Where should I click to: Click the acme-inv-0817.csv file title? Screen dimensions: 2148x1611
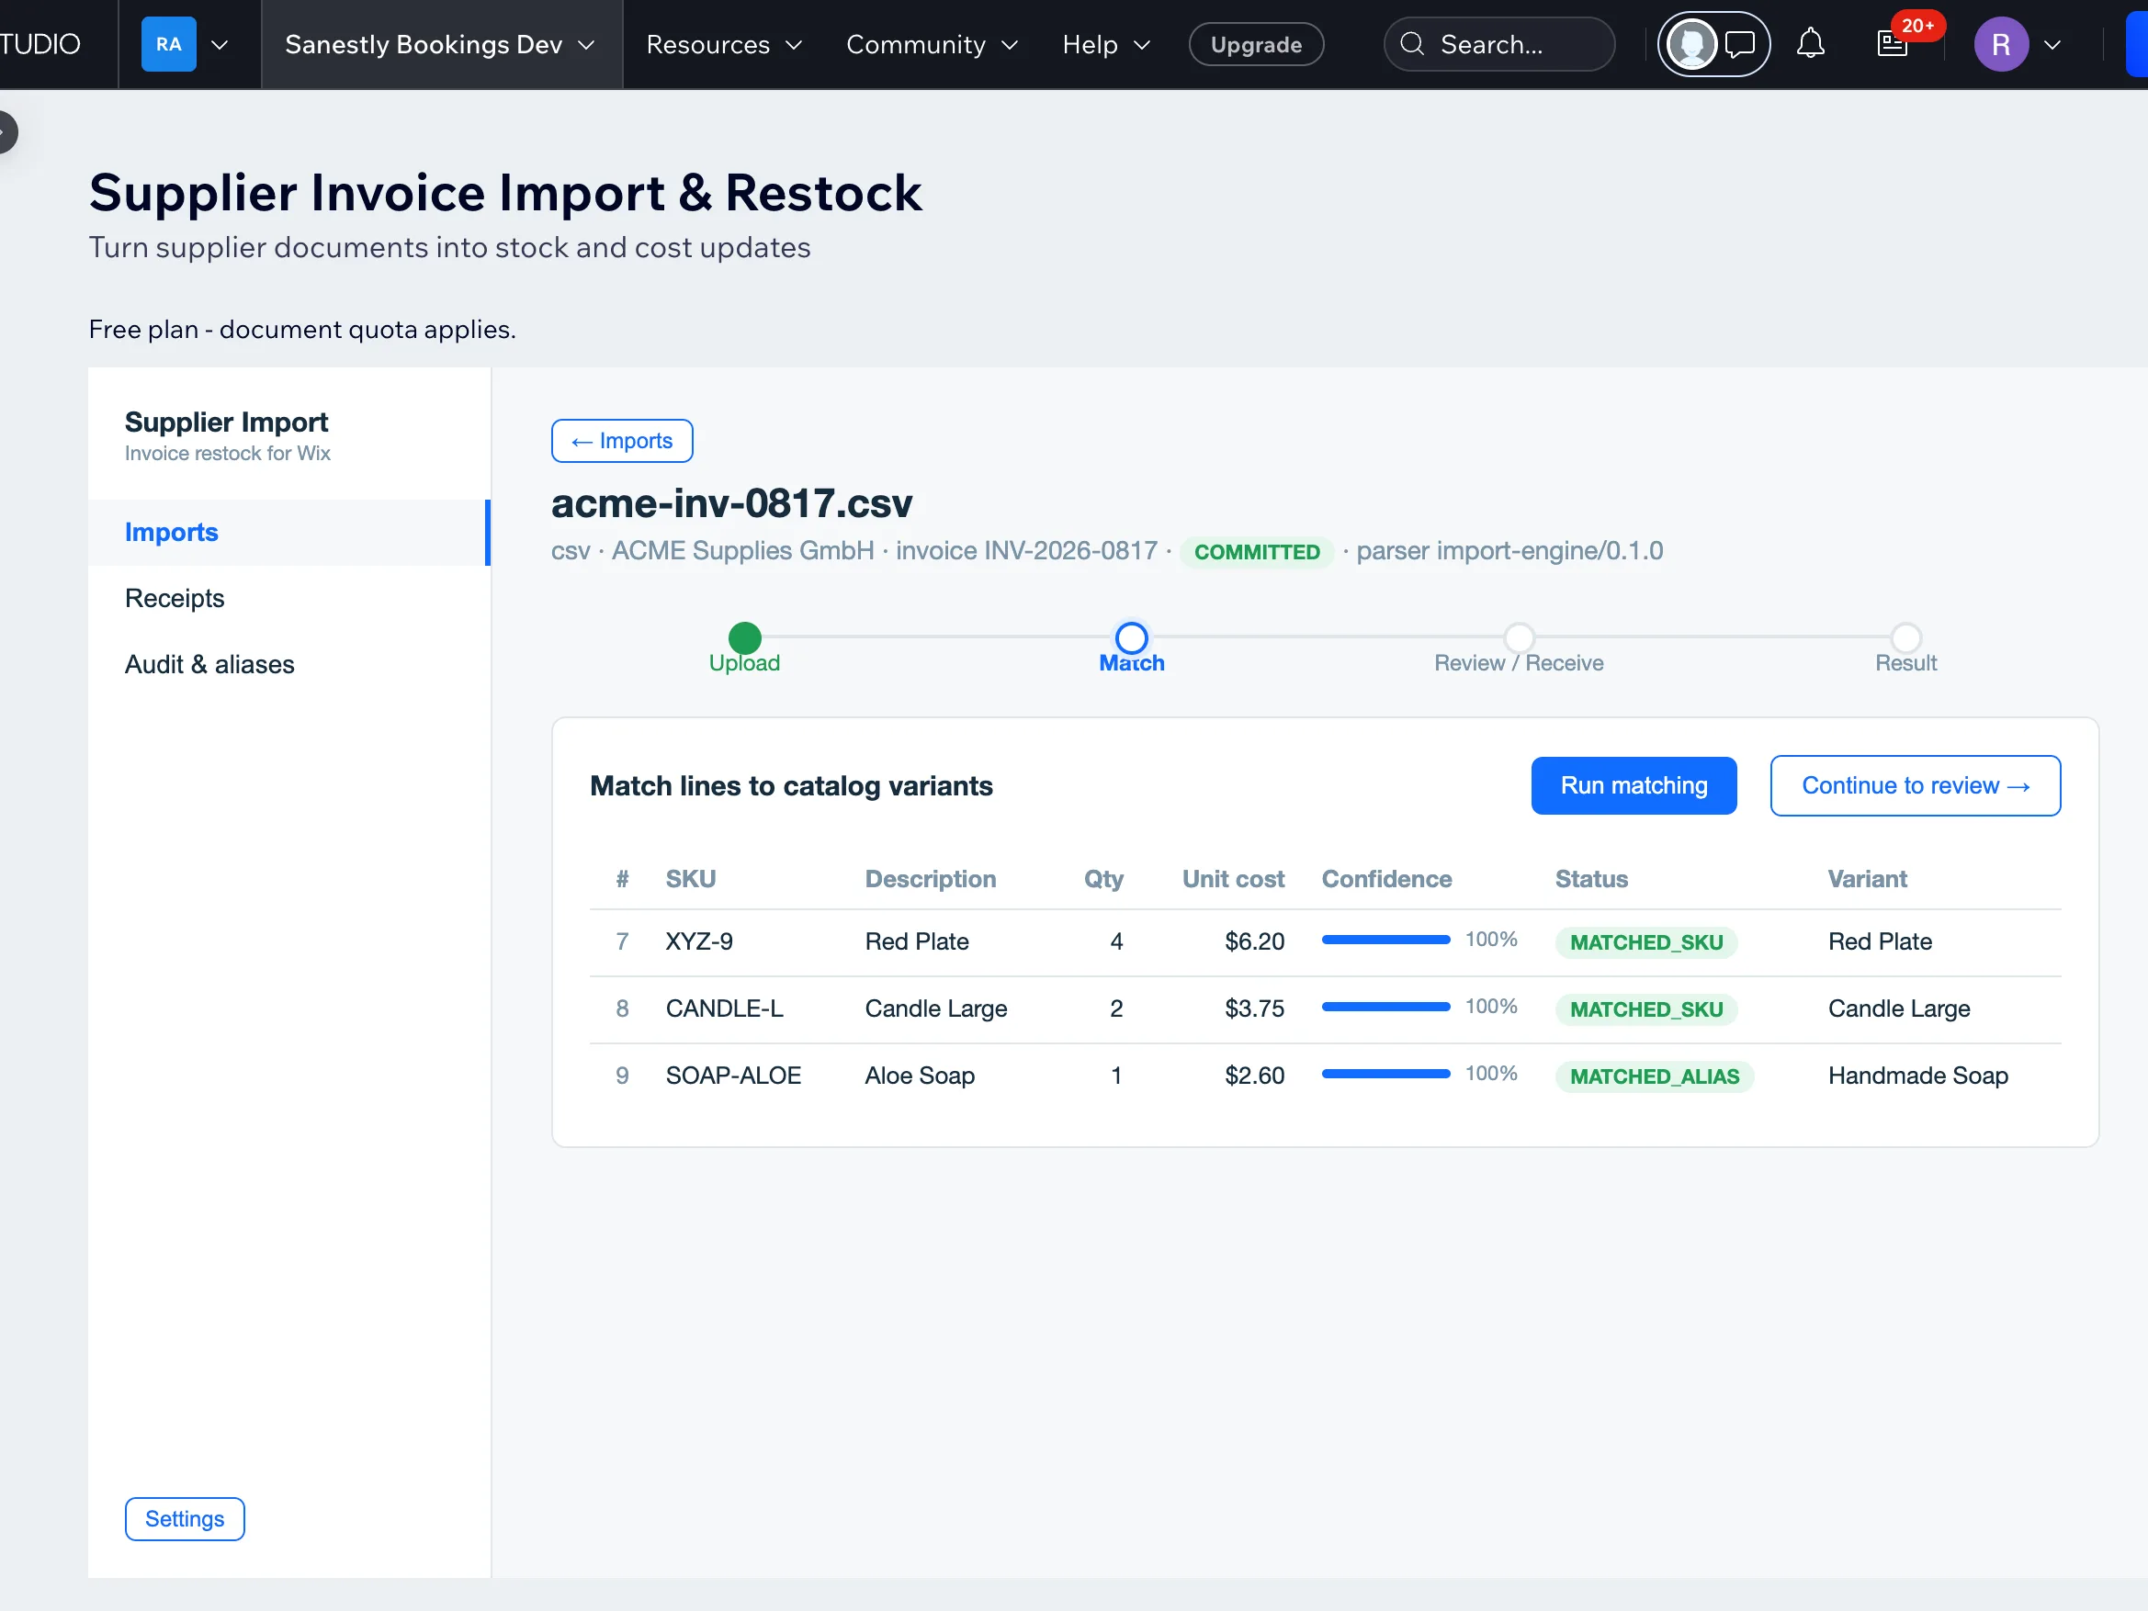pos(731,503)
